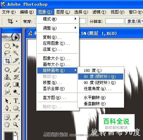This screenshot has height=140, width=143.
Task: Choose 应用图象(Y)... menu entry
Action: (57, 43)
